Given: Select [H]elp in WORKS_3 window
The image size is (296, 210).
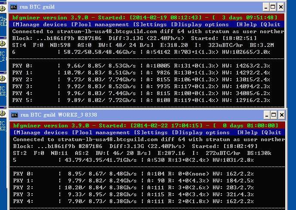Looking at the screenshot, I should [247, 133].
